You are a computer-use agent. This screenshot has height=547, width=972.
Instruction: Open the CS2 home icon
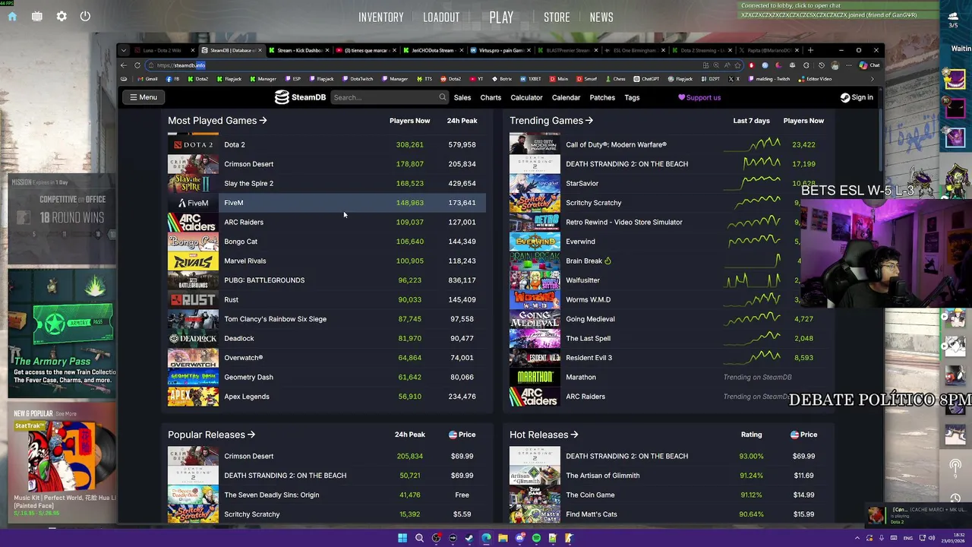(x=12, y=16)
